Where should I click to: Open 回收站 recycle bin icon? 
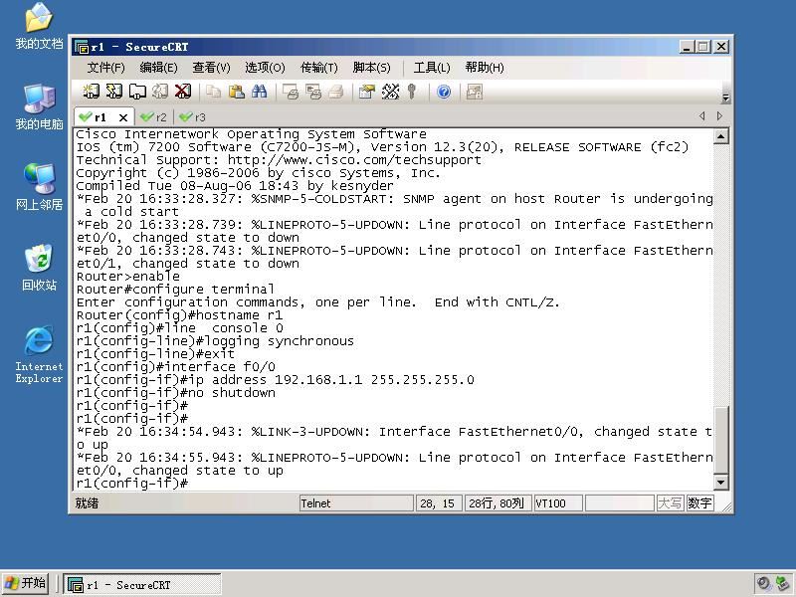point(39,268)
